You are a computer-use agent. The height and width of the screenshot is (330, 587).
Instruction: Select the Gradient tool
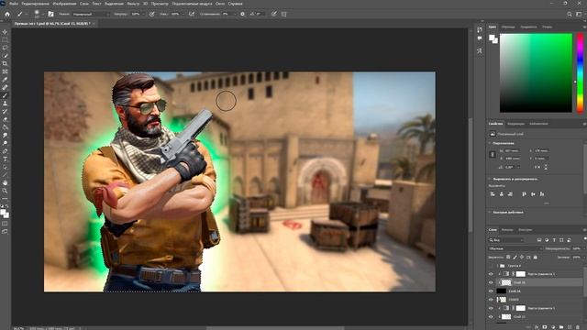coord(5,127)
